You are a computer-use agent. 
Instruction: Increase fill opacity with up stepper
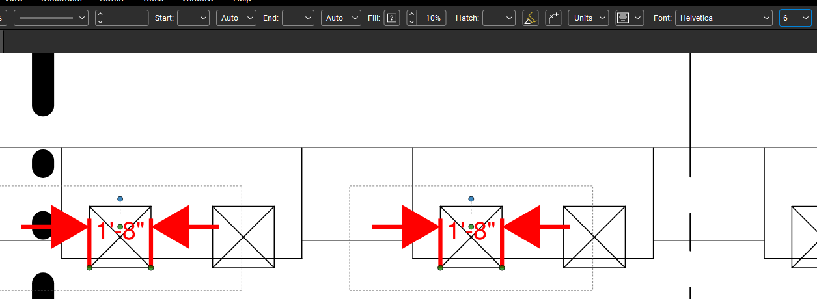coord(412,14)
